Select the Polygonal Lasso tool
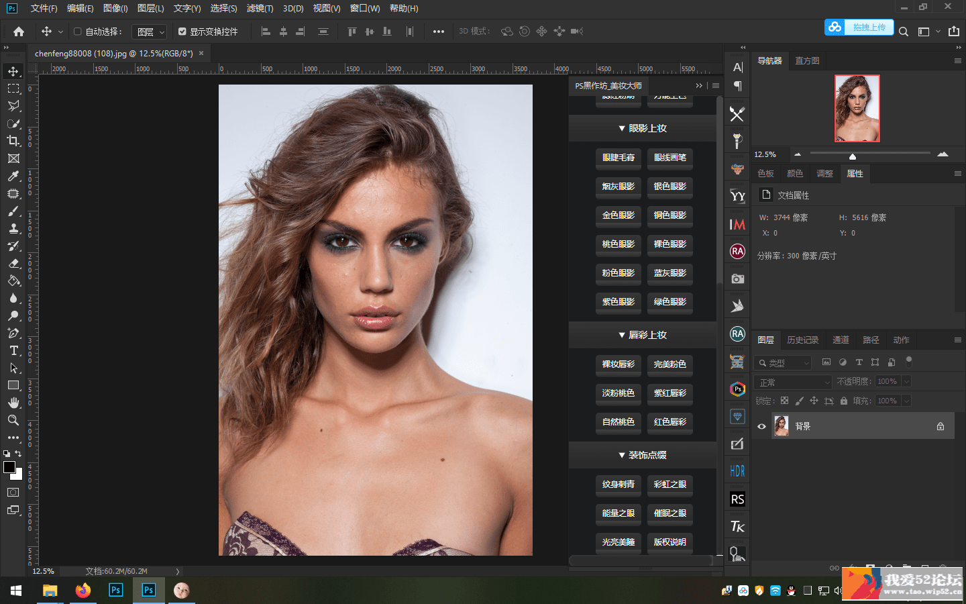Viewport: 966px width, 604px height. pos(13,106)
